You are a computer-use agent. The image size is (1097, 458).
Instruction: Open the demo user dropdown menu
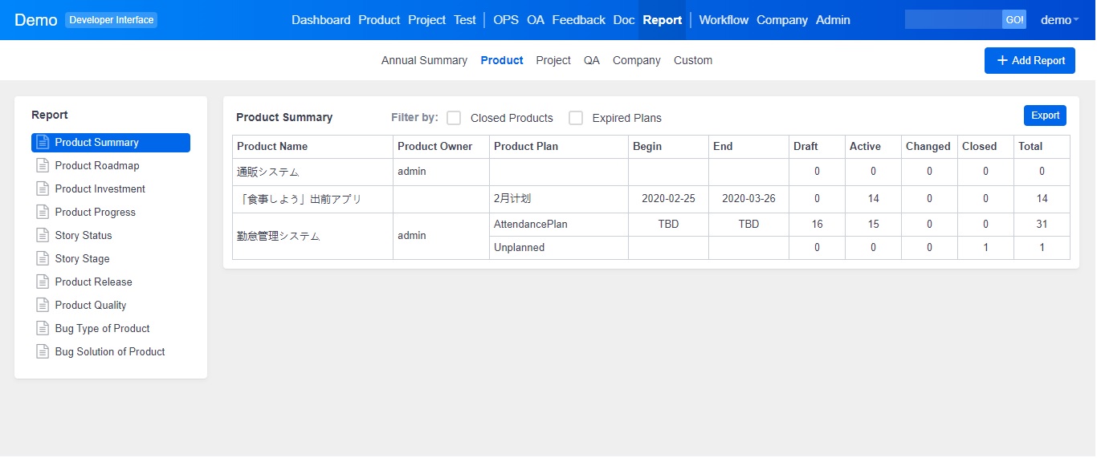click(x=1059, y=20)
